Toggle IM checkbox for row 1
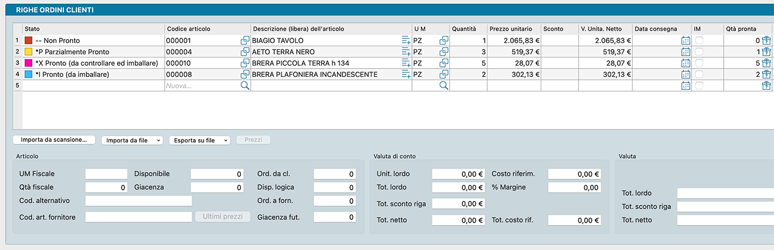 (x=699, y=40)
